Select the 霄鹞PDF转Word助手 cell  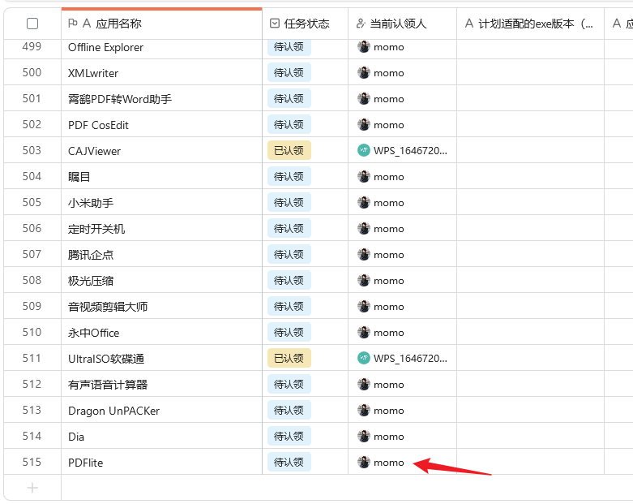pos(161,99)
